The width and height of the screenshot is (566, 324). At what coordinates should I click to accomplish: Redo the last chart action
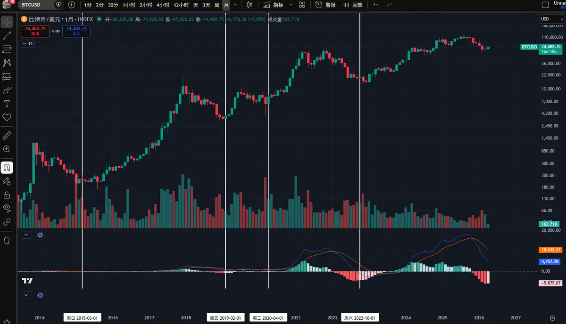point(389,5)
